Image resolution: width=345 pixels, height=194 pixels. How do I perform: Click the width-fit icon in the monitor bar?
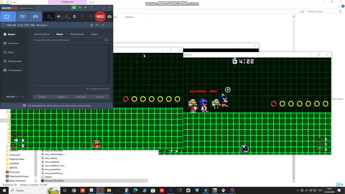point(102,25)
